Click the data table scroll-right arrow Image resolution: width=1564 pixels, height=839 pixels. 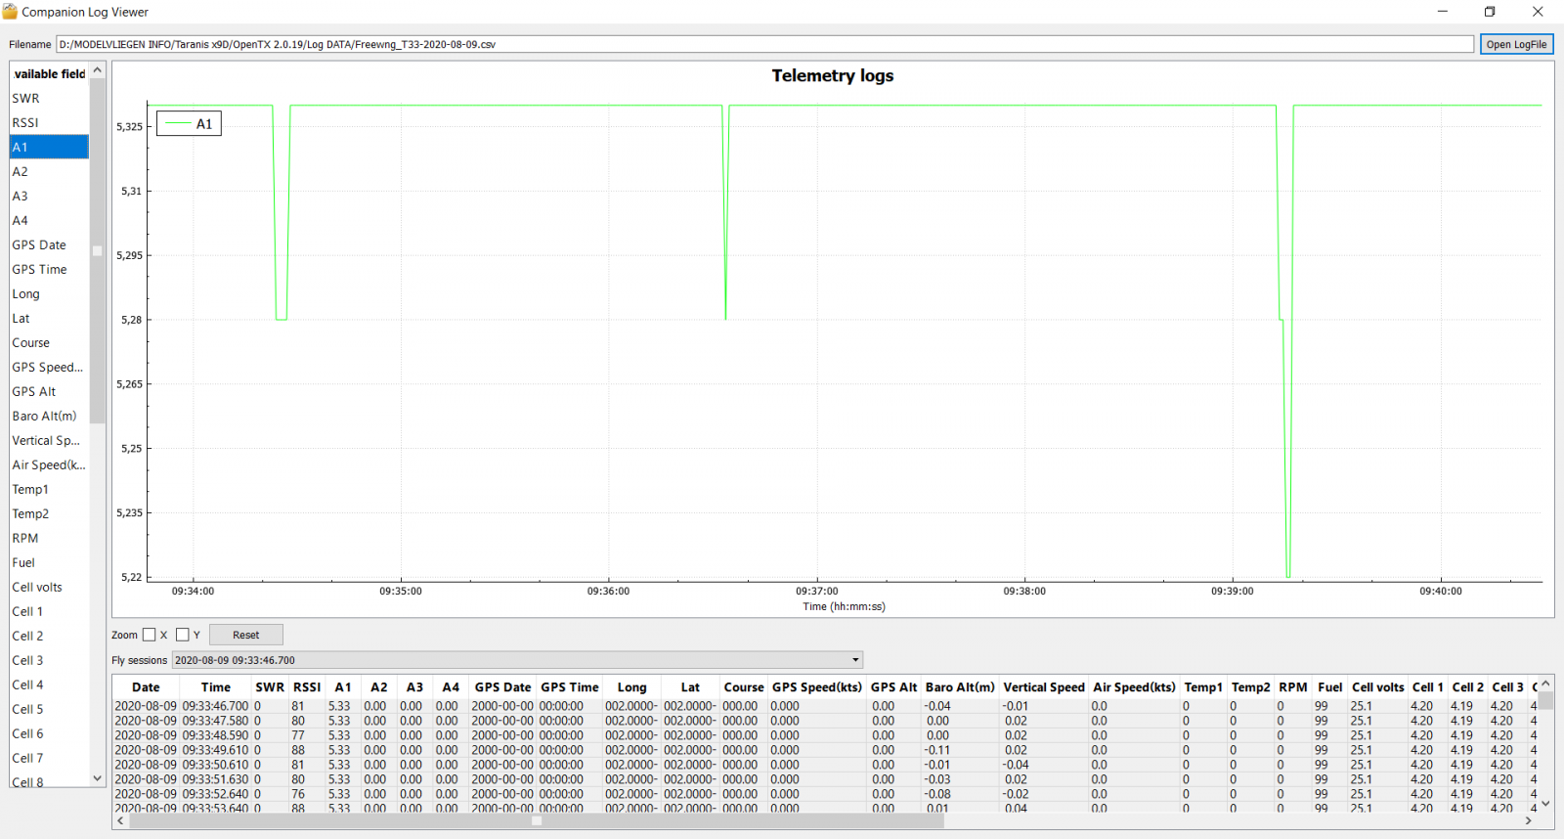pos(1528,821)
